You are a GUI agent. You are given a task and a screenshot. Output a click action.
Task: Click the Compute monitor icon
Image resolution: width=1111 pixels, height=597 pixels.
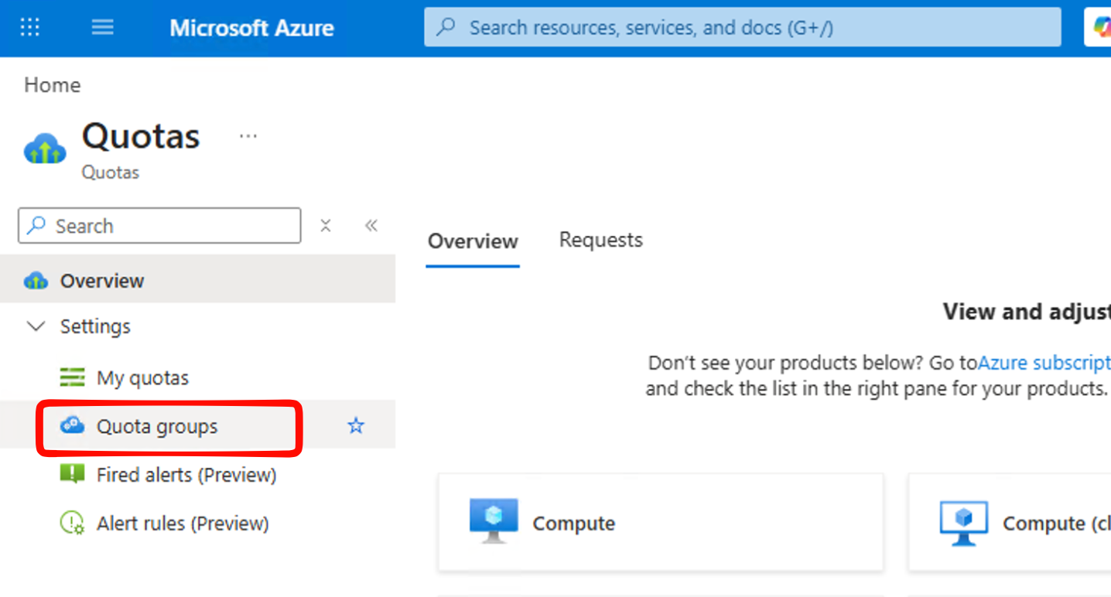[x=494, y=522]
